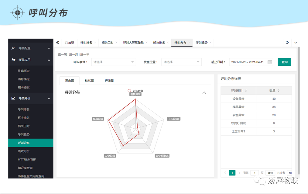308x194 pixels.
Task: Open the calendar icon on the date range
Action: coord(269,62)
